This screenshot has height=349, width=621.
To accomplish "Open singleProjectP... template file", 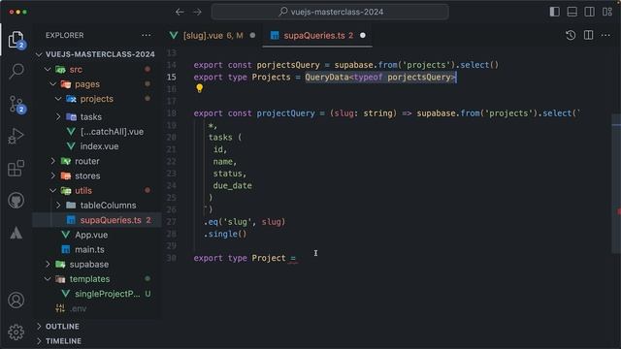I will [108, 294].
